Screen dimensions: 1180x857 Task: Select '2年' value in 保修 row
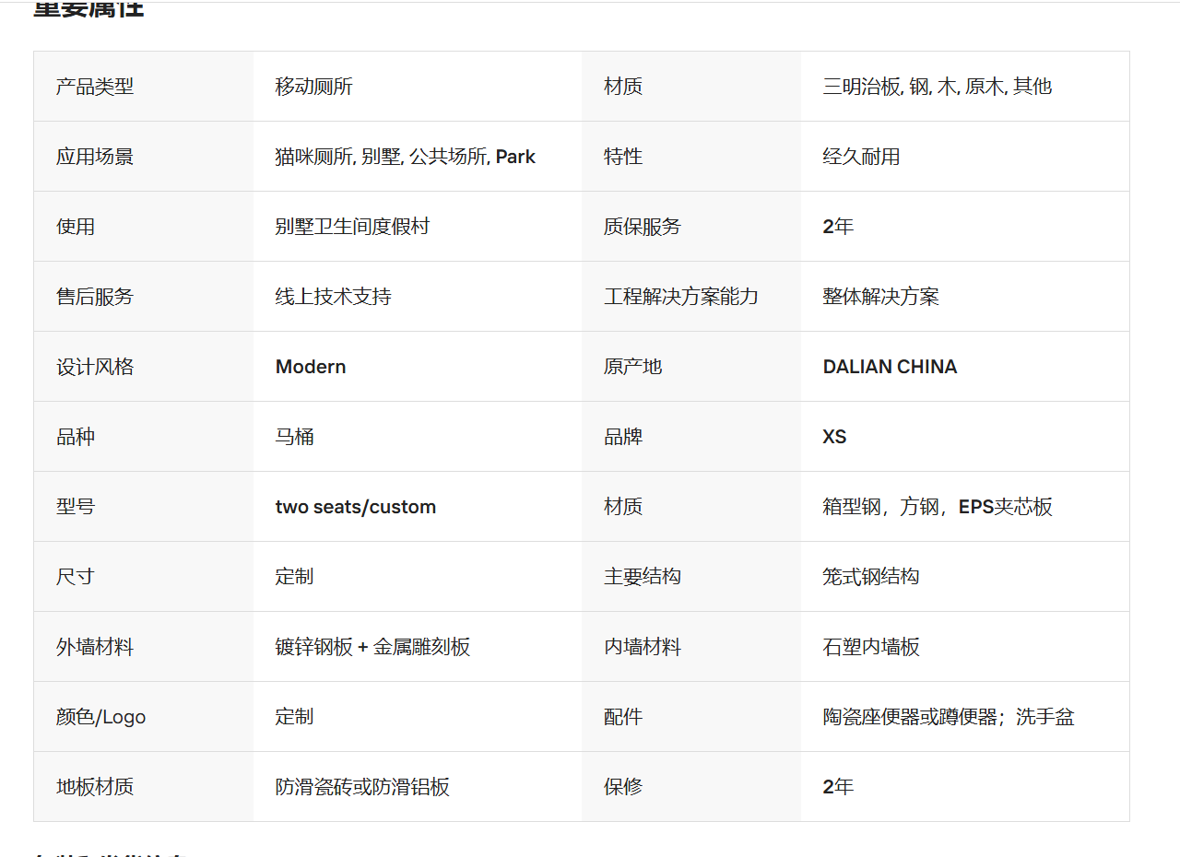(x=839, y=787)
